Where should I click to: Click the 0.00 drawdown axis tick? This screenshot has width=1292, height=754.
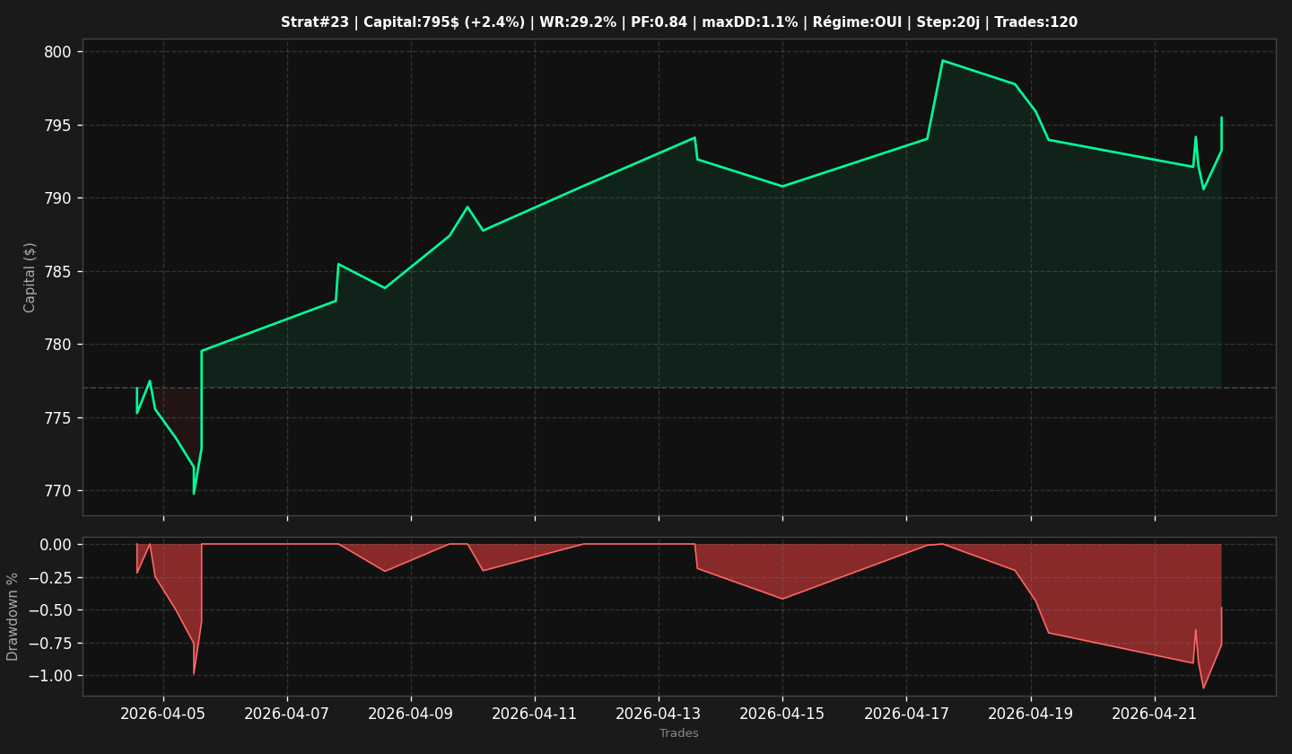coord(56,545)
